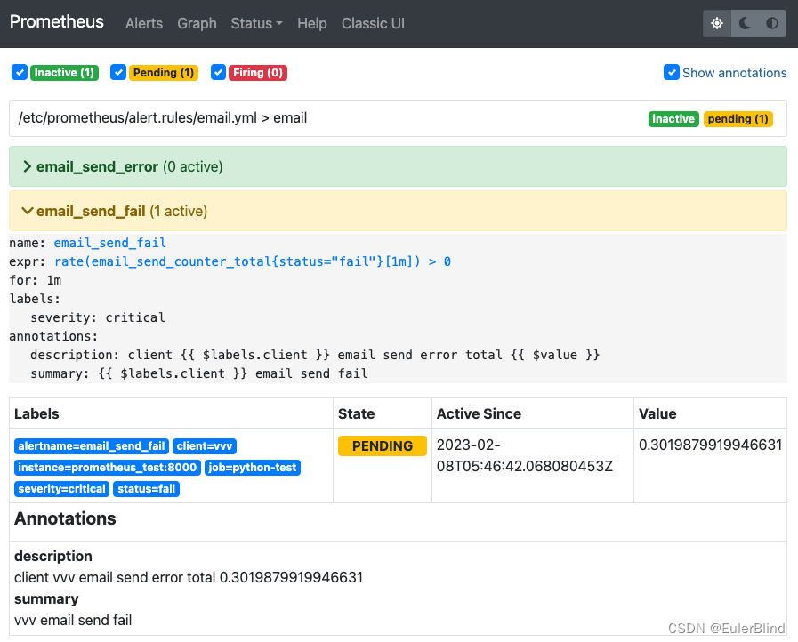Switch to the light theme sun icon

(716, 23)
